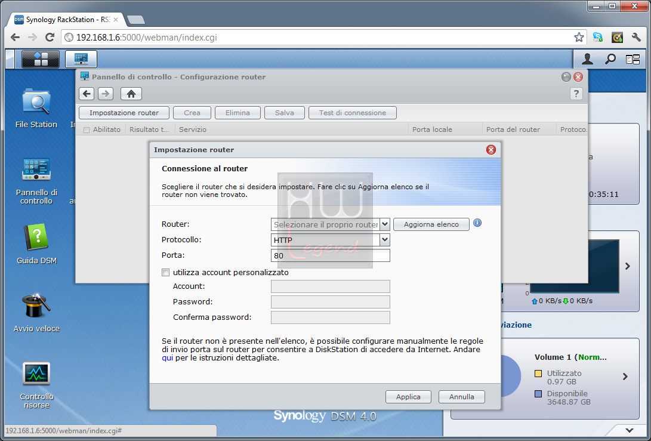Click the info icon next to Aggiorna elenco

click(x=477, y=223)
